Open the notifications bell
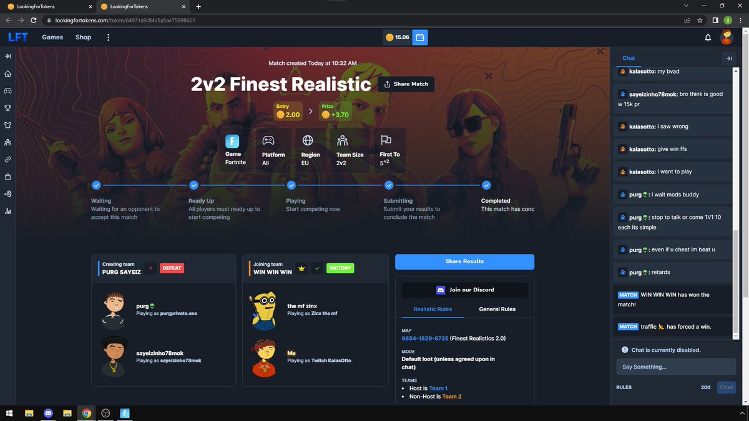Screen dimensions: 749x421 pos(708,37)
